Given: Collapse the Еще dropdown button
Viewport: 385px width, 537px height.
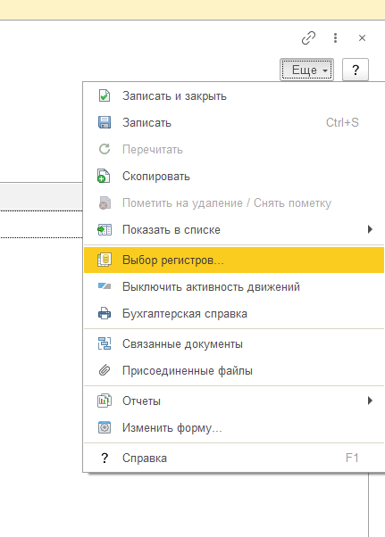Looking at the screenshot, I should tap(306, 70).
